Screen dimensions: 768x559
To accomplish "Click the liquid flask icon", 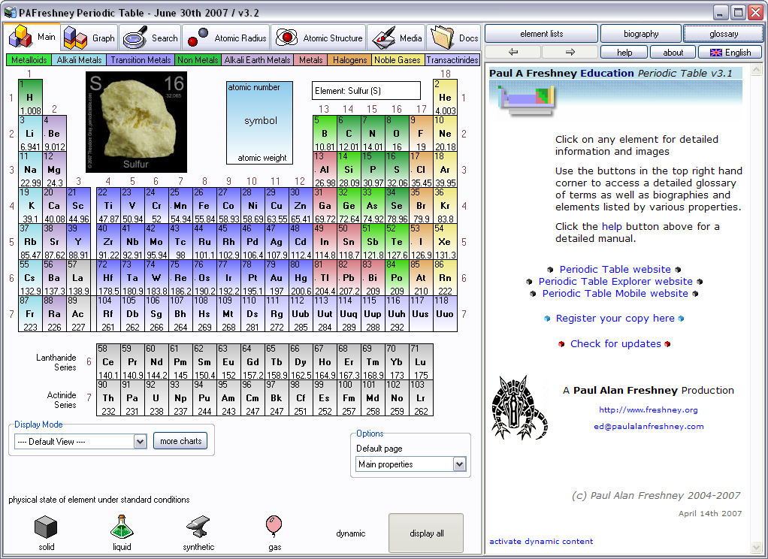I will [x=122, y=527].
